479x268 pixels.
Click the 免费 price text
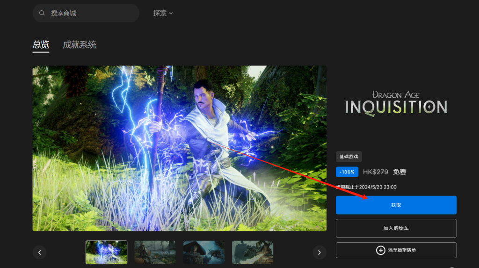[399, 172]
